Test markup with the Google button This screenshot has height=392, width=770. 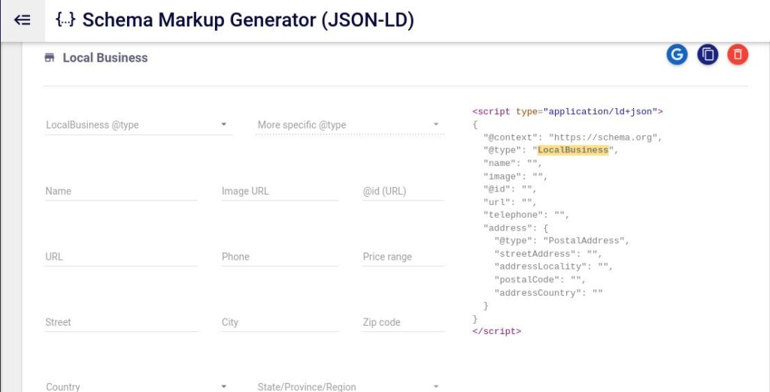[677, 55]
